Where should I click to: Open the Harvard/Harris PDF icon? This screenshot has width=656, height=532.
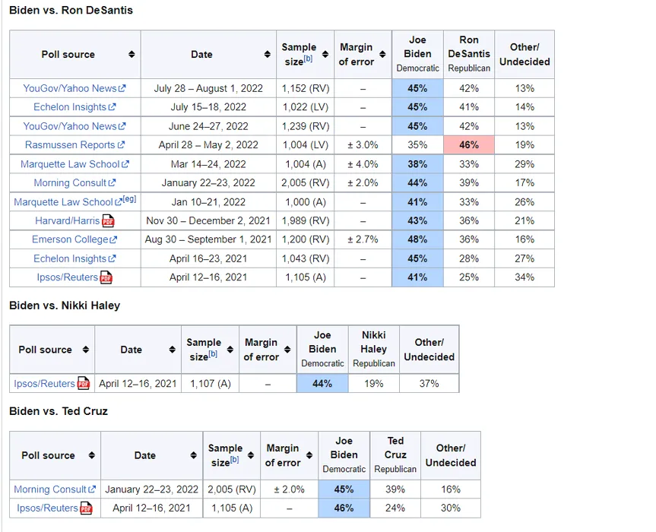108,221
